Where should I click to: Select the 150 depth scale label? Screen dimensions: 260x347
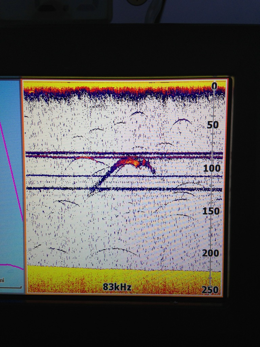pos(211,211)
